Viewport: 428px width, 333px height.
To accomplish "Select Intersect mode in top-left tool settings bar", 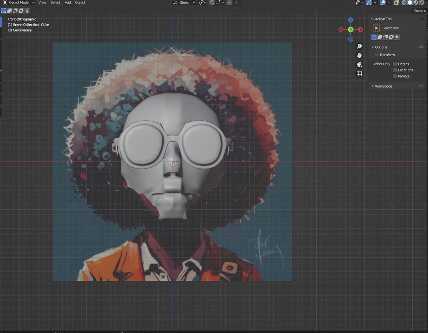I will pos(27,11).
